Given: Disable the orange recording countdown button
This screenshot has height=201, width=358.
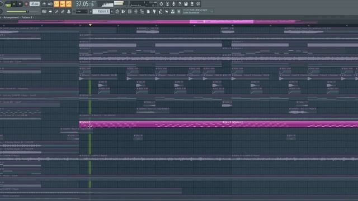Looking at the screenshot, I should click(x=56, y=4).
